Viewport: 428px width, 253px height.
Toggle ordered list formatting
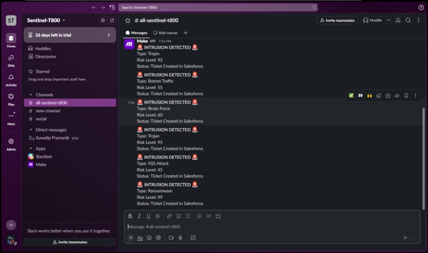point(178,216)
